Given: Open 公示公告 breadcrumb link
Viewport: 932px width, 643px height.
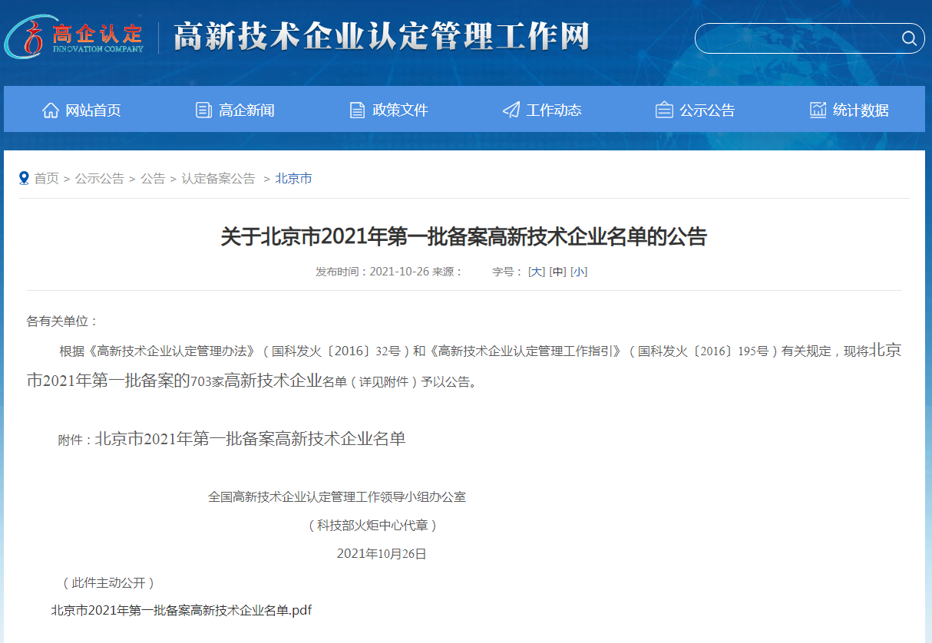Looking at the screenshot, I should point(99,179).
